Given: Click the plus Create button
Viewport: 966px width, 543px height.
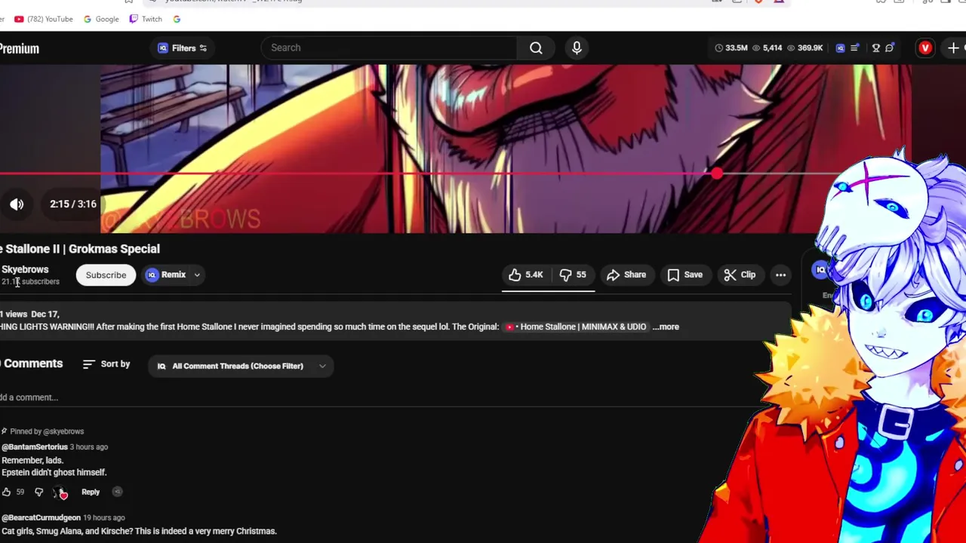Looking at the screenshot, I should (953, 48).
